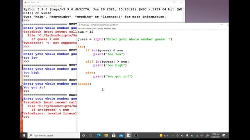250x140 pixels.
Task: Open Help menu in Guess.py editor
Action: tap(114, 28)
